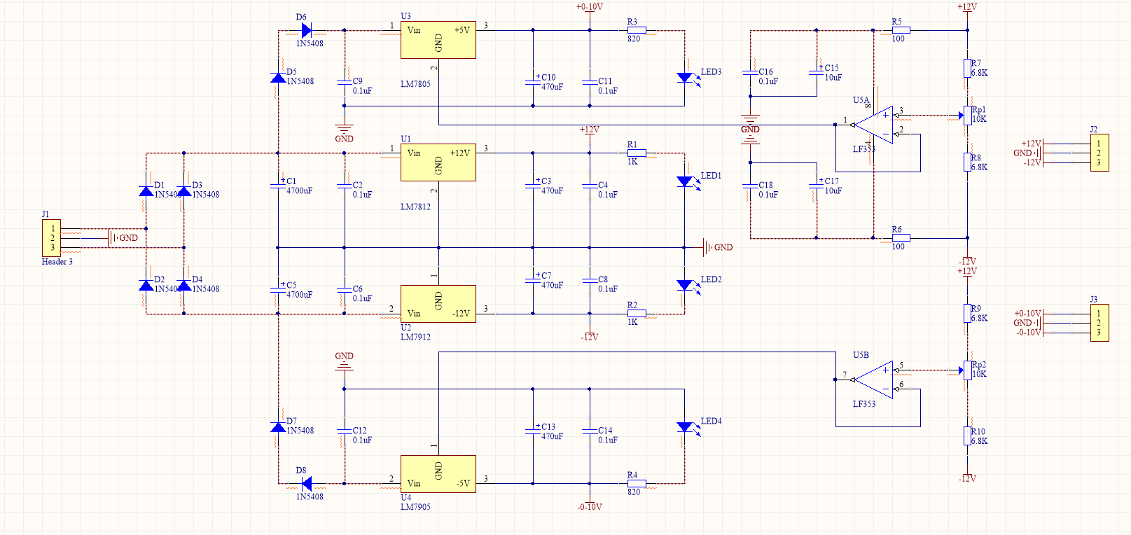Select the U1 LM7812 regulator block
Image resolution: width=1131 pixels, height=535 pixels.
click(x=438, y=162)
